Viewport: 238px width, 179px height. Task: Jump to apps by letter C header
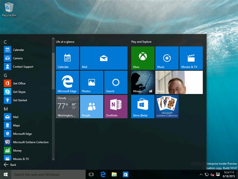pyautogui.click(x=5, y=42)
